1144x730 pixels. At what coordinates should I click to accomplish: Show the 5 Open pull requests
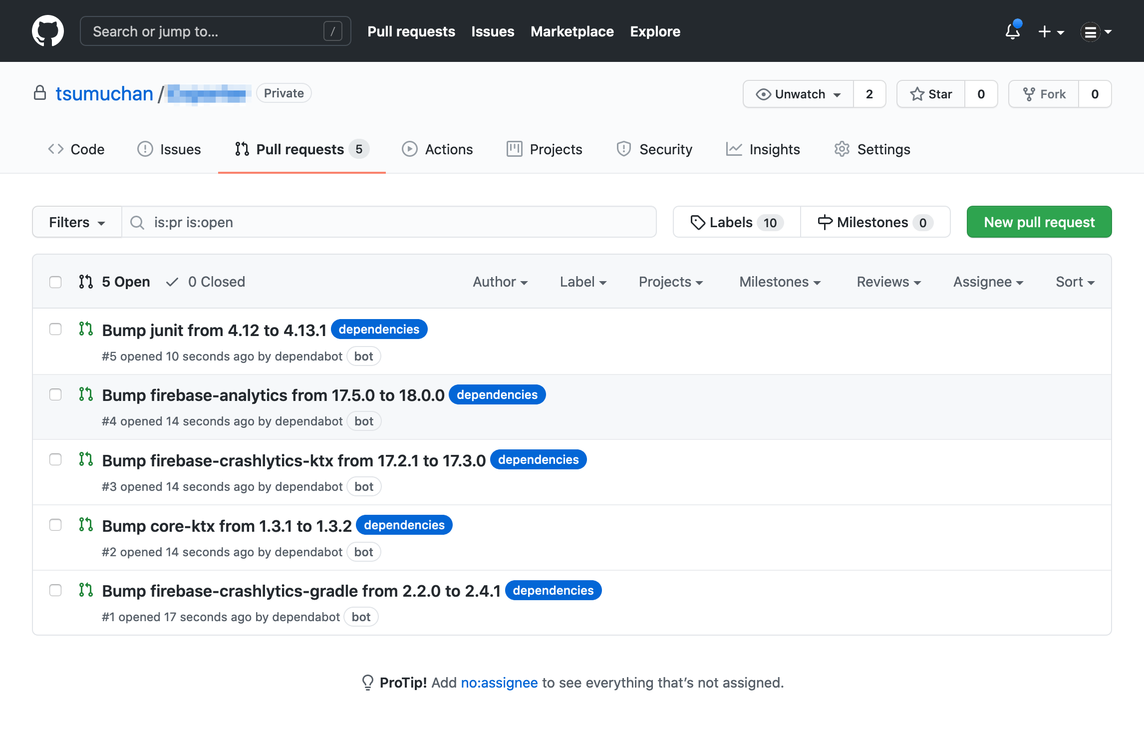point(114,282)
